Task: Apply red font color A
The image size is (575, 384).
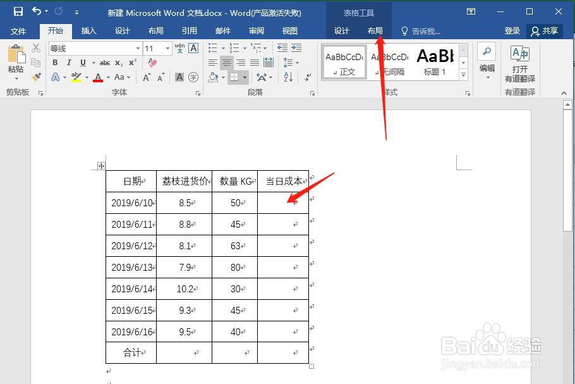Action: (98, 77)
